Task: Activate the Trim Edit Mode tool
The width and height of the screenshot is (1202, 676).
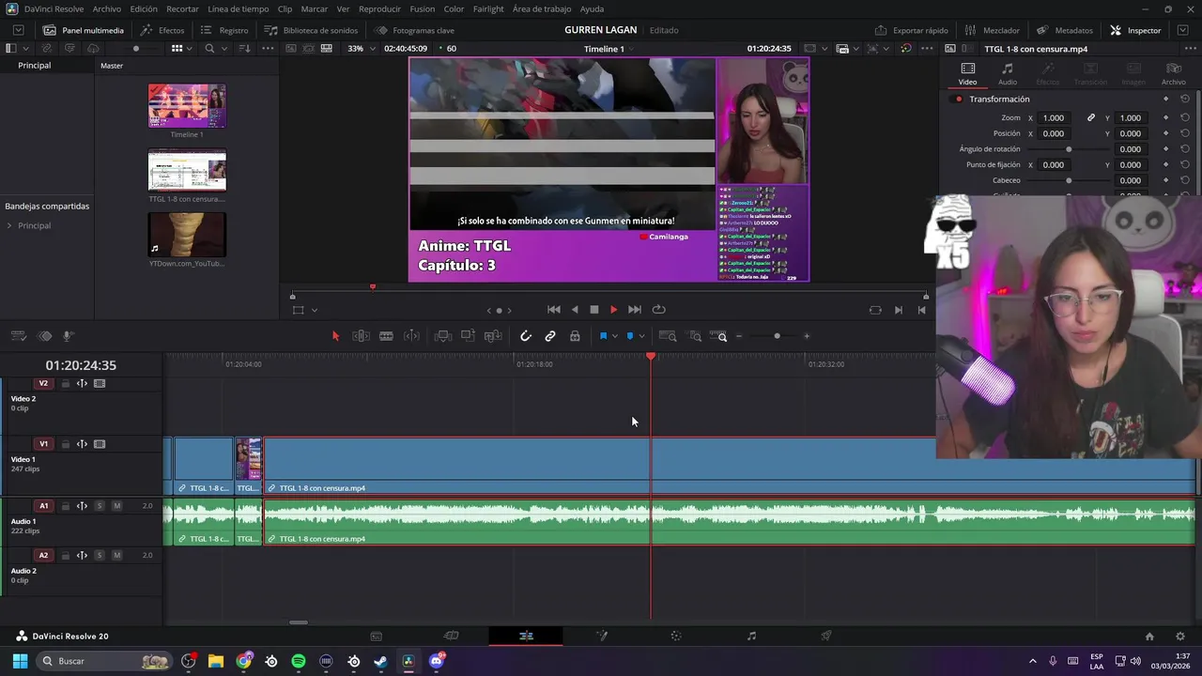Action: point(361,336)
